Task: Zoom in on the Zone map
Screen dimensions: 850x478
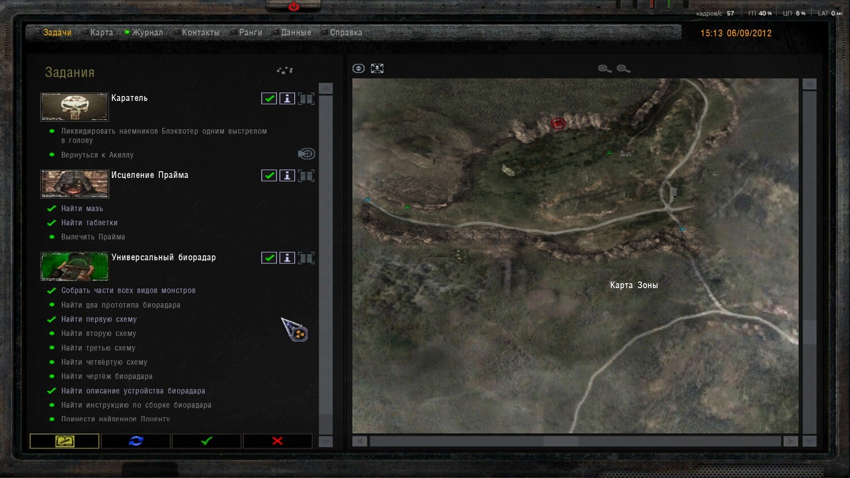Action: 605,69
